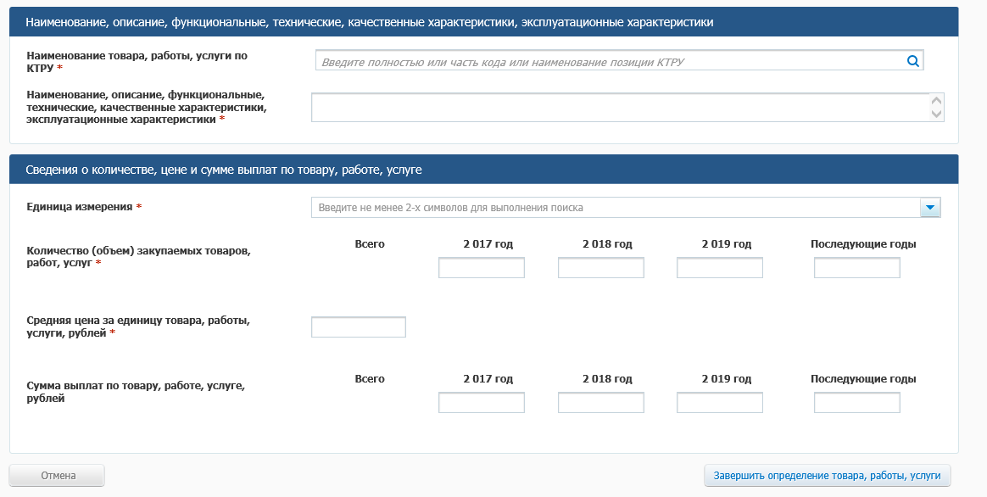This screenshot has height=497, width=987.
Task: Focus the Сумма выплат field for 2 019 год
Action: (719, 403)
